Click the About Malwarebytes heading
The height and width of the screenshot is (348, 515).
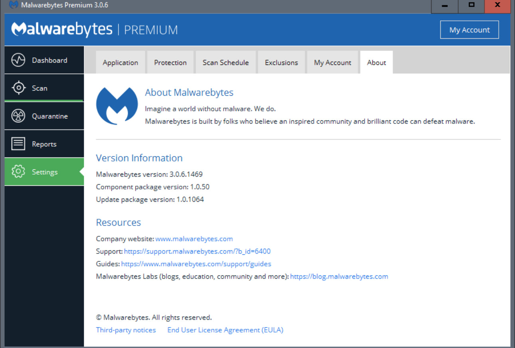[x=189, y=92]
